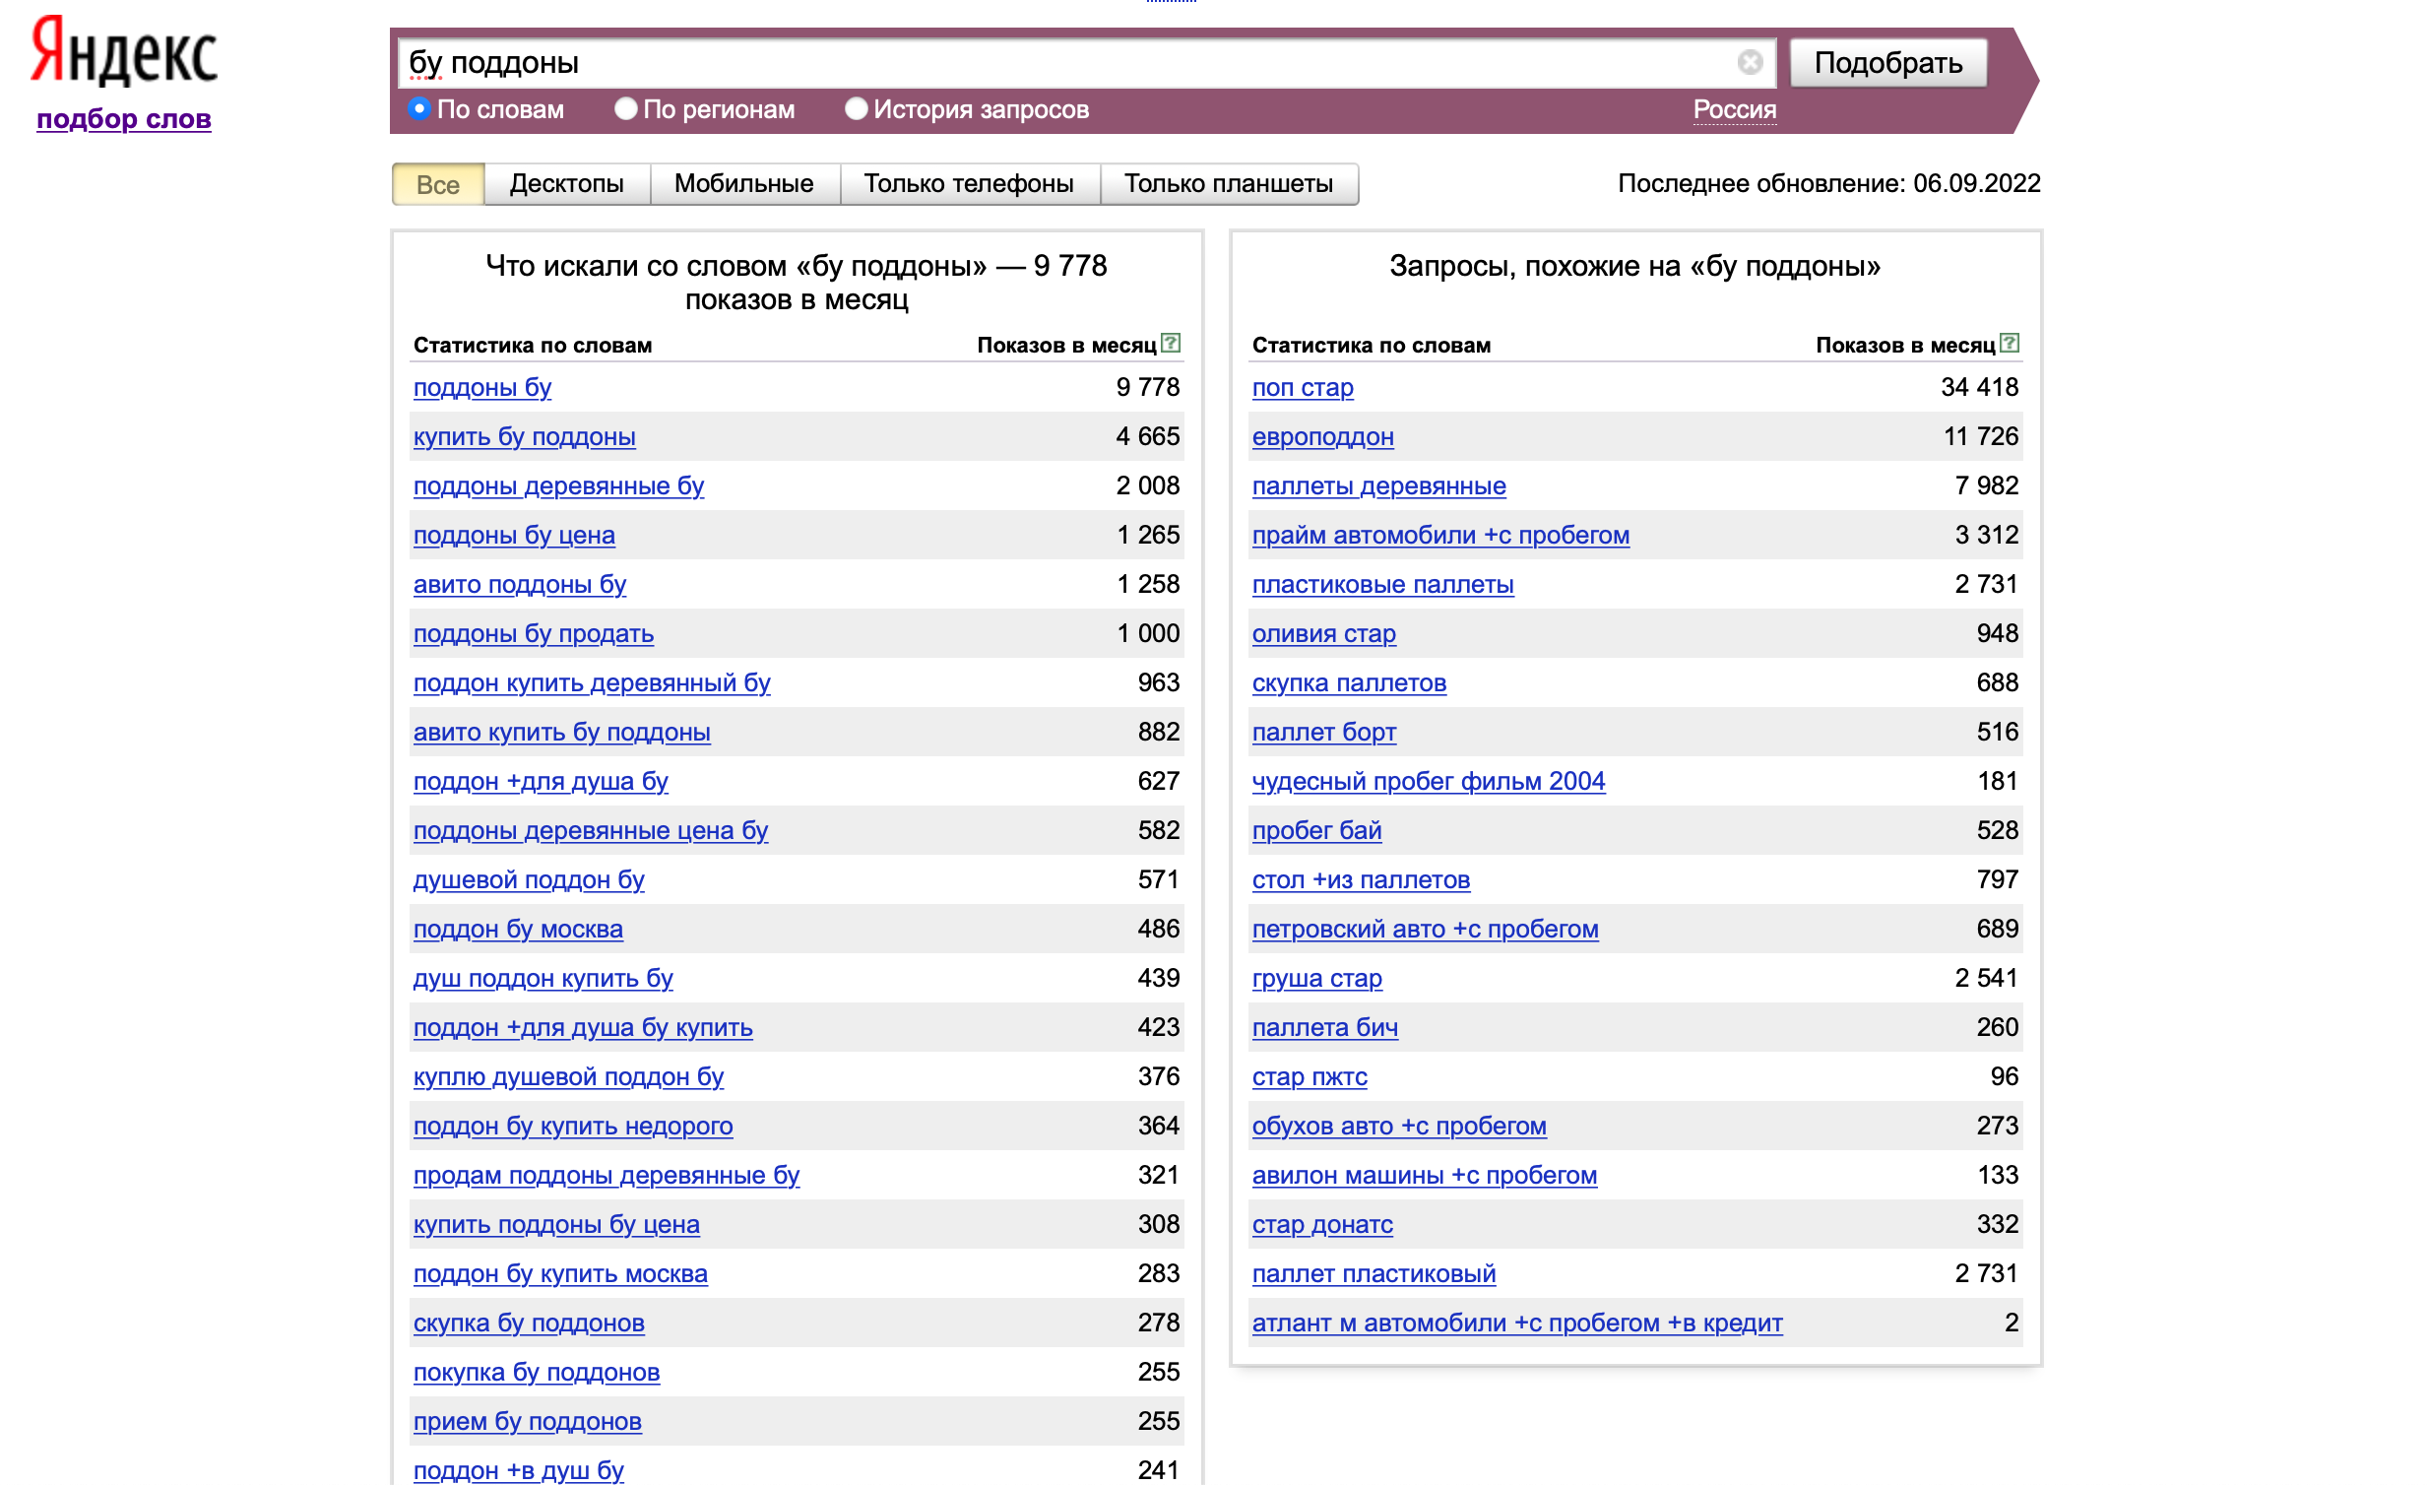Open the 'Россия' region selector
Viewport: 2428px width, 1485px height.
(1734, 109)
